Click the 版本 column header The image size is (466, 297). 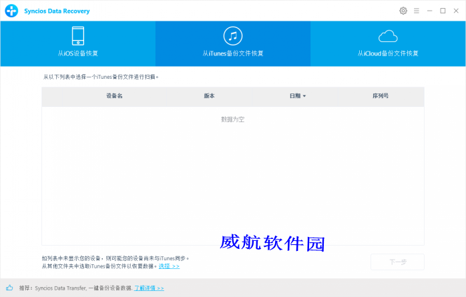pyautogui.click(x=209, y=95)
